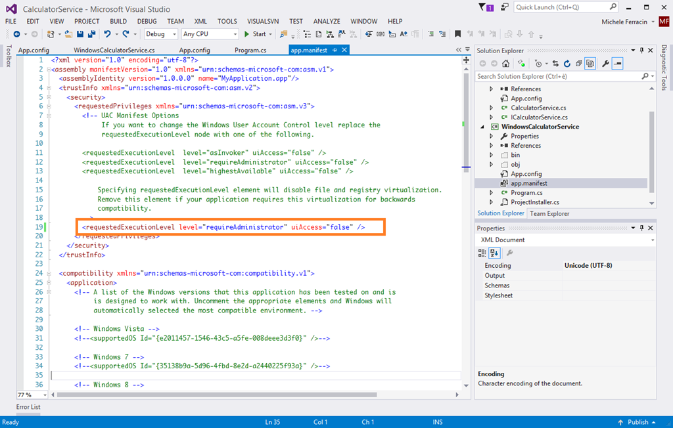Click the Collapse All icon in Solution Explorer
Image resolution: width=673 pixels, height=428 pixels.
click(578, 64)
